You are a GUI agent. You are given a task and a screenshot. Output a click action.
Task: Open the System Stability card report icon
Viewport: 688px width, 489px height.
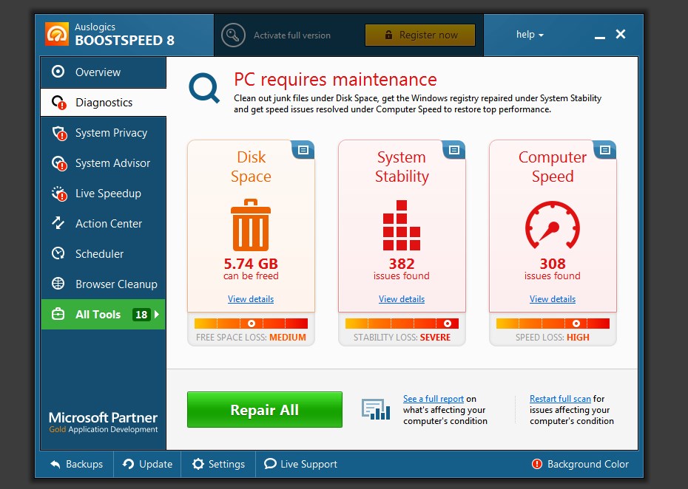(x=453, y=150)
